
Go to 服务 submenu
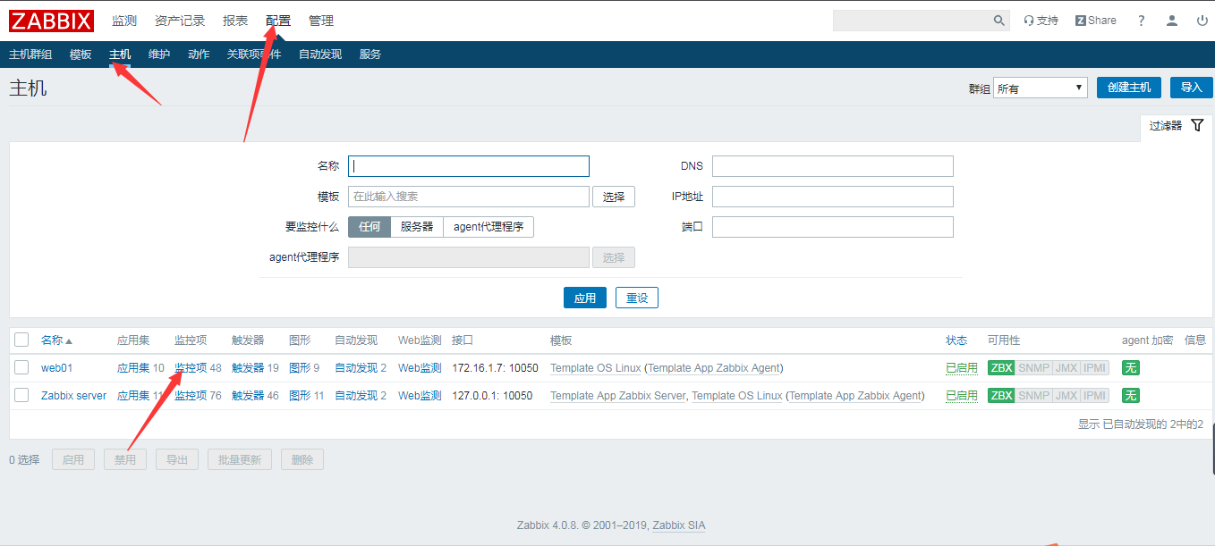370,55
